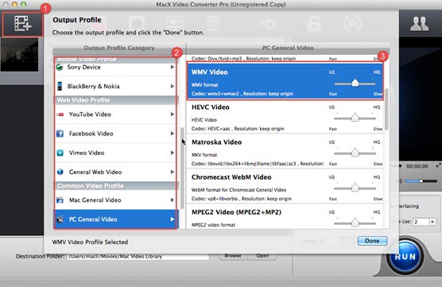Click the Add Video icon

point(22,24)
